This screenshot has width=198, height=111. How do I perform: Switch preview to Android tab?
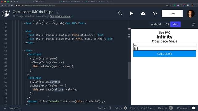156,24
